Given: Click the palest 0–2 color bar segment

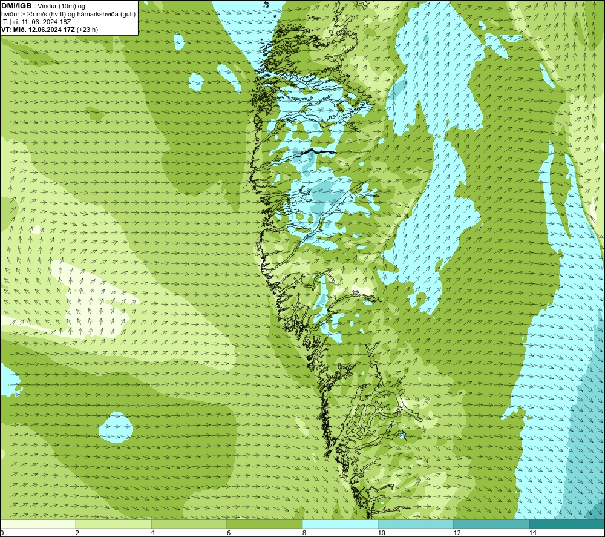Looking at the screenshot, I should tap(38, 524).
